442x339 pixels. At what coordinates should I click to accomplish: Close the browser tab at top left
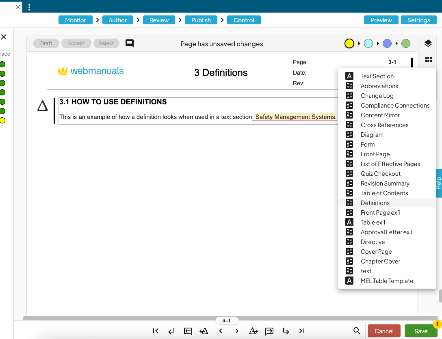pyautogui.click(x=18, y=7)
